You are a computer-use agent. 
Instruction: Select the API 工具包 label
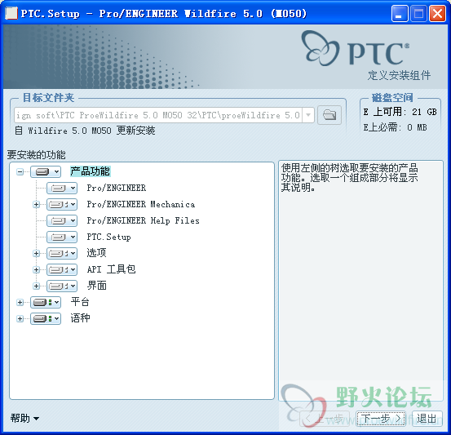[111, 269]
